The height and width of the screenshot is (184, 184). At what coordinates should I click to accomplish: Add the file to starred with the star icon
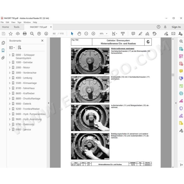pos(11,34)
